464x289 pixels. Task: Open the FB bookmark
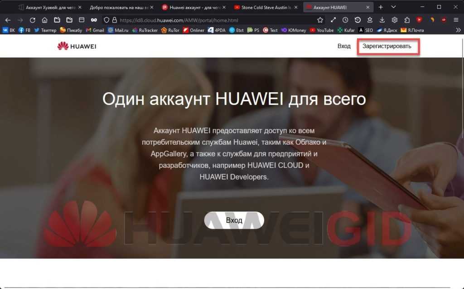(24, 30)
